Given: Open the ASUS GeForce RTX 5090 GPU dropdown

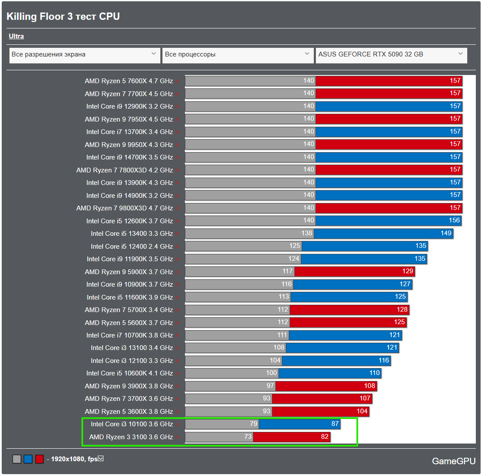Looking at the screenshot, I should [x=391, y=55].
